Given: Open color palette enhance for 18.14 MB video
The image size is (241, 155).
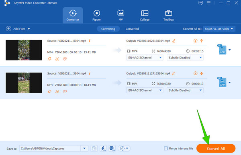Looking at the screenshot, I should coord(65,92).
